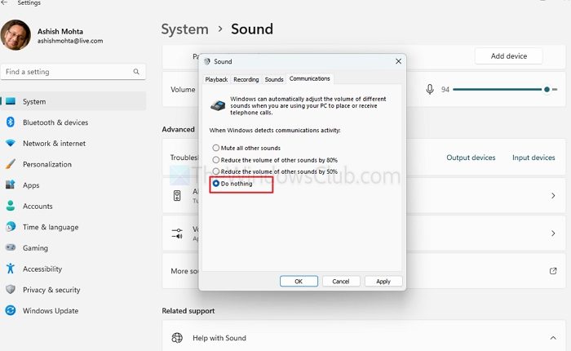
Task: Click Apply in Sound dialog
Action: point(383,282)
